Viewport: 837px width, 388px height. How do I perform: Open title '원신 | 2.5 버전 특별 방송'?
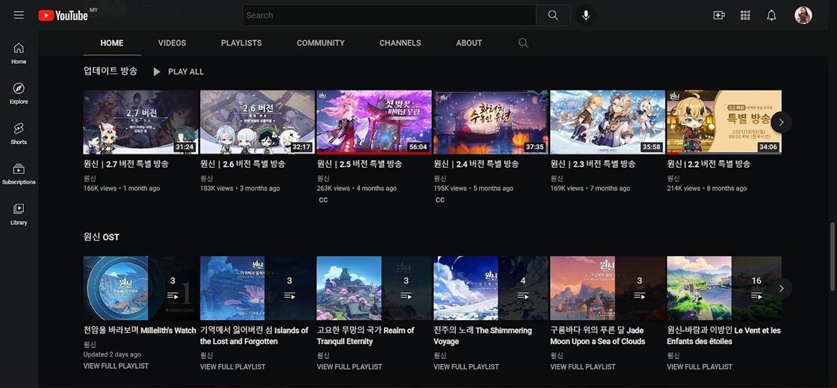(x=359, y=164)
